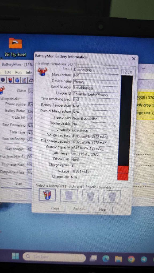Click the red battery toolbar icon

click(x=10, y=80)
